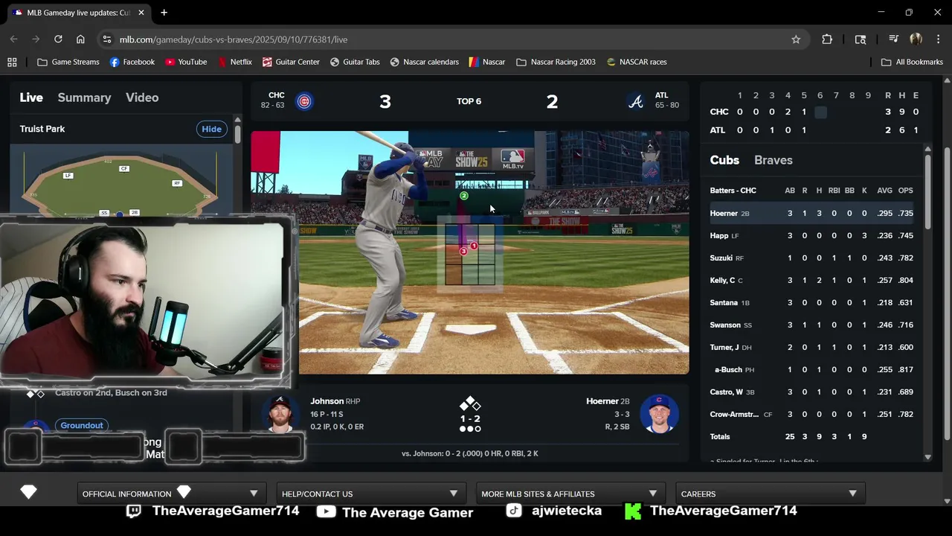Select pitch marker 3 in strike zone
952x536 pixels.
463,252
